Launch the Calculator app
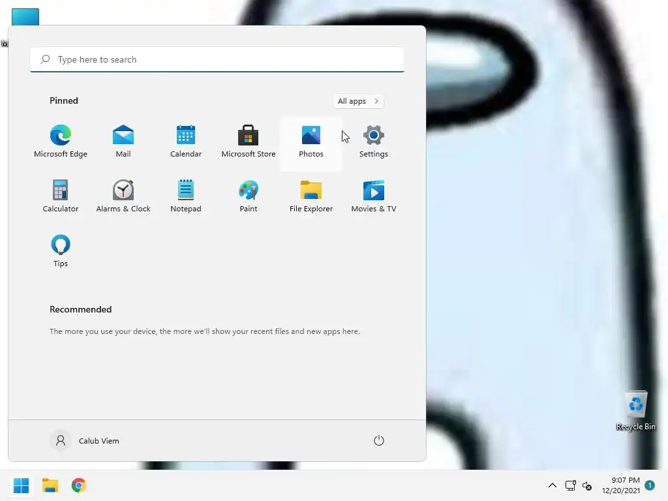The image size is (668, 501). tap(61, 196)
